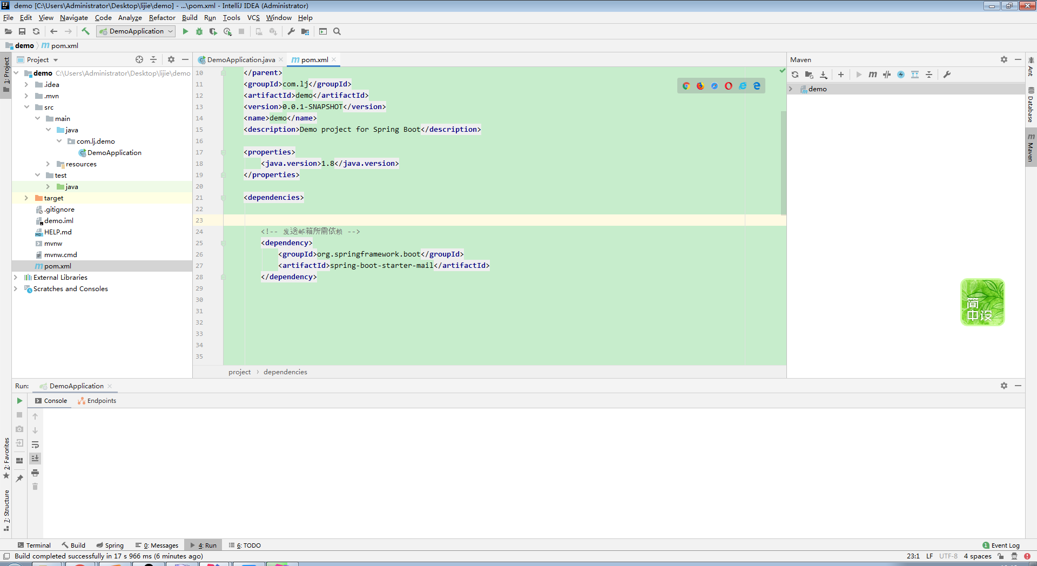1037x566 pixels.
Task: Open Settings via the wrench toolbar icon
Action: coord(291,31)
